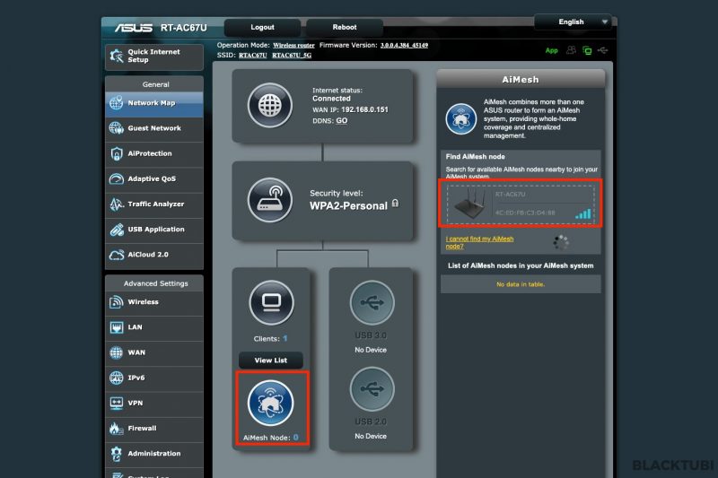
Task: Click the AiMesh search loading spinner
Action: [560, 242]
